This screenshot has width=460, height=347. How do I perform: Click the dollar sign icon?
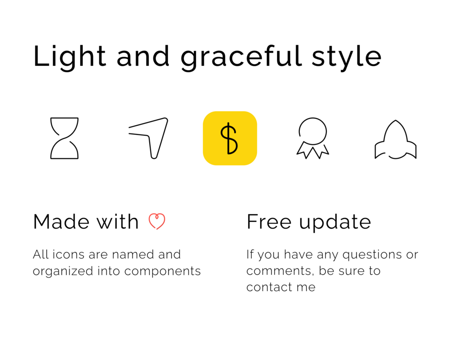click(x=229, y=139)
